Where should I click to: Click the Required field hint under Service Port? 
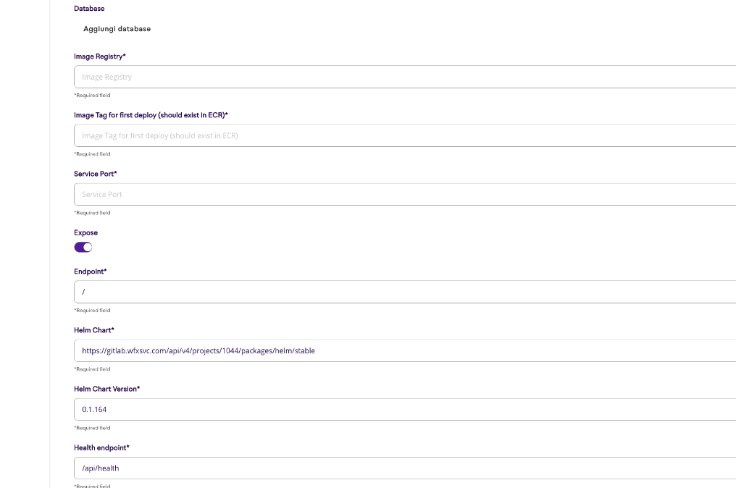92,212
